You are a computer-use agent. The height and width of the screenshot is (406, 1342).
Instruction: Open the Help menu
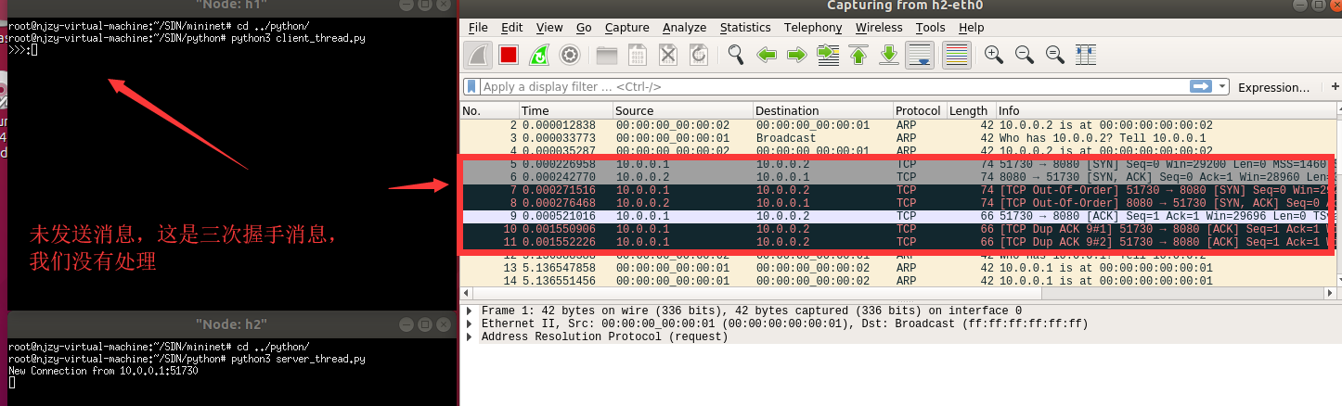click(x=972, y=28)
